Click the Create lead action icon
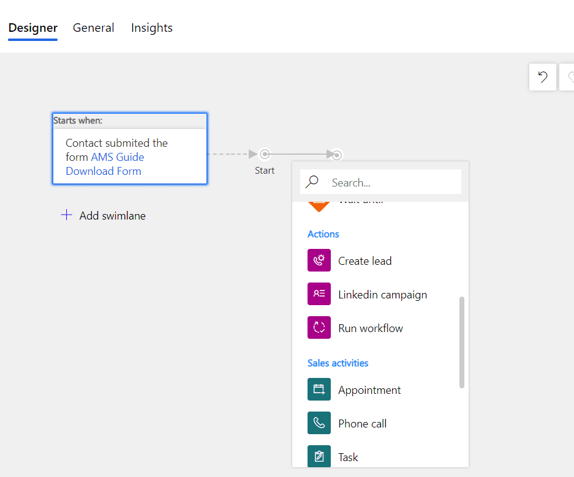The height and width of the screenshot is (477, 574). pos(319,261)
